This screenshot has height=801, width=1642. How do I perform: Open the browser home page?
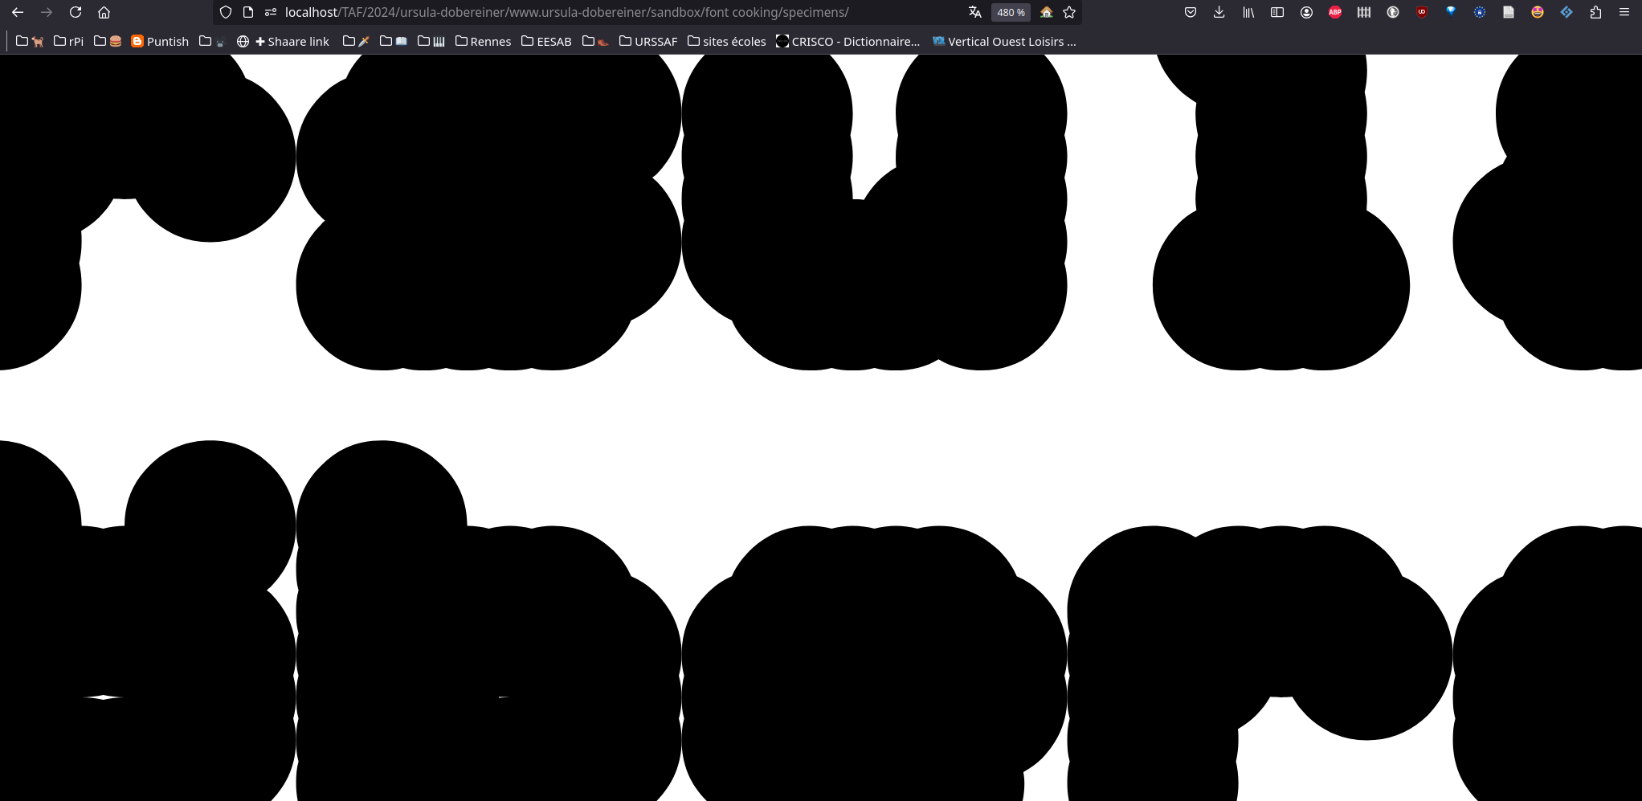[x=104, y=12]
